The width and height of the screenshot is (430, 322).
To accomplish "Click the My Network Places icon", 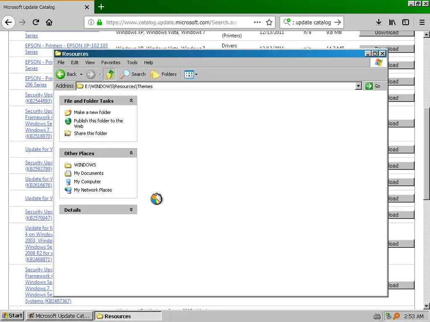I will click(68, 190).
